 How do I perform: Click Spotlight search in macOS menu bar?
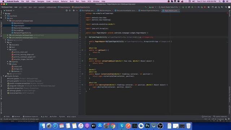(219, 1)
